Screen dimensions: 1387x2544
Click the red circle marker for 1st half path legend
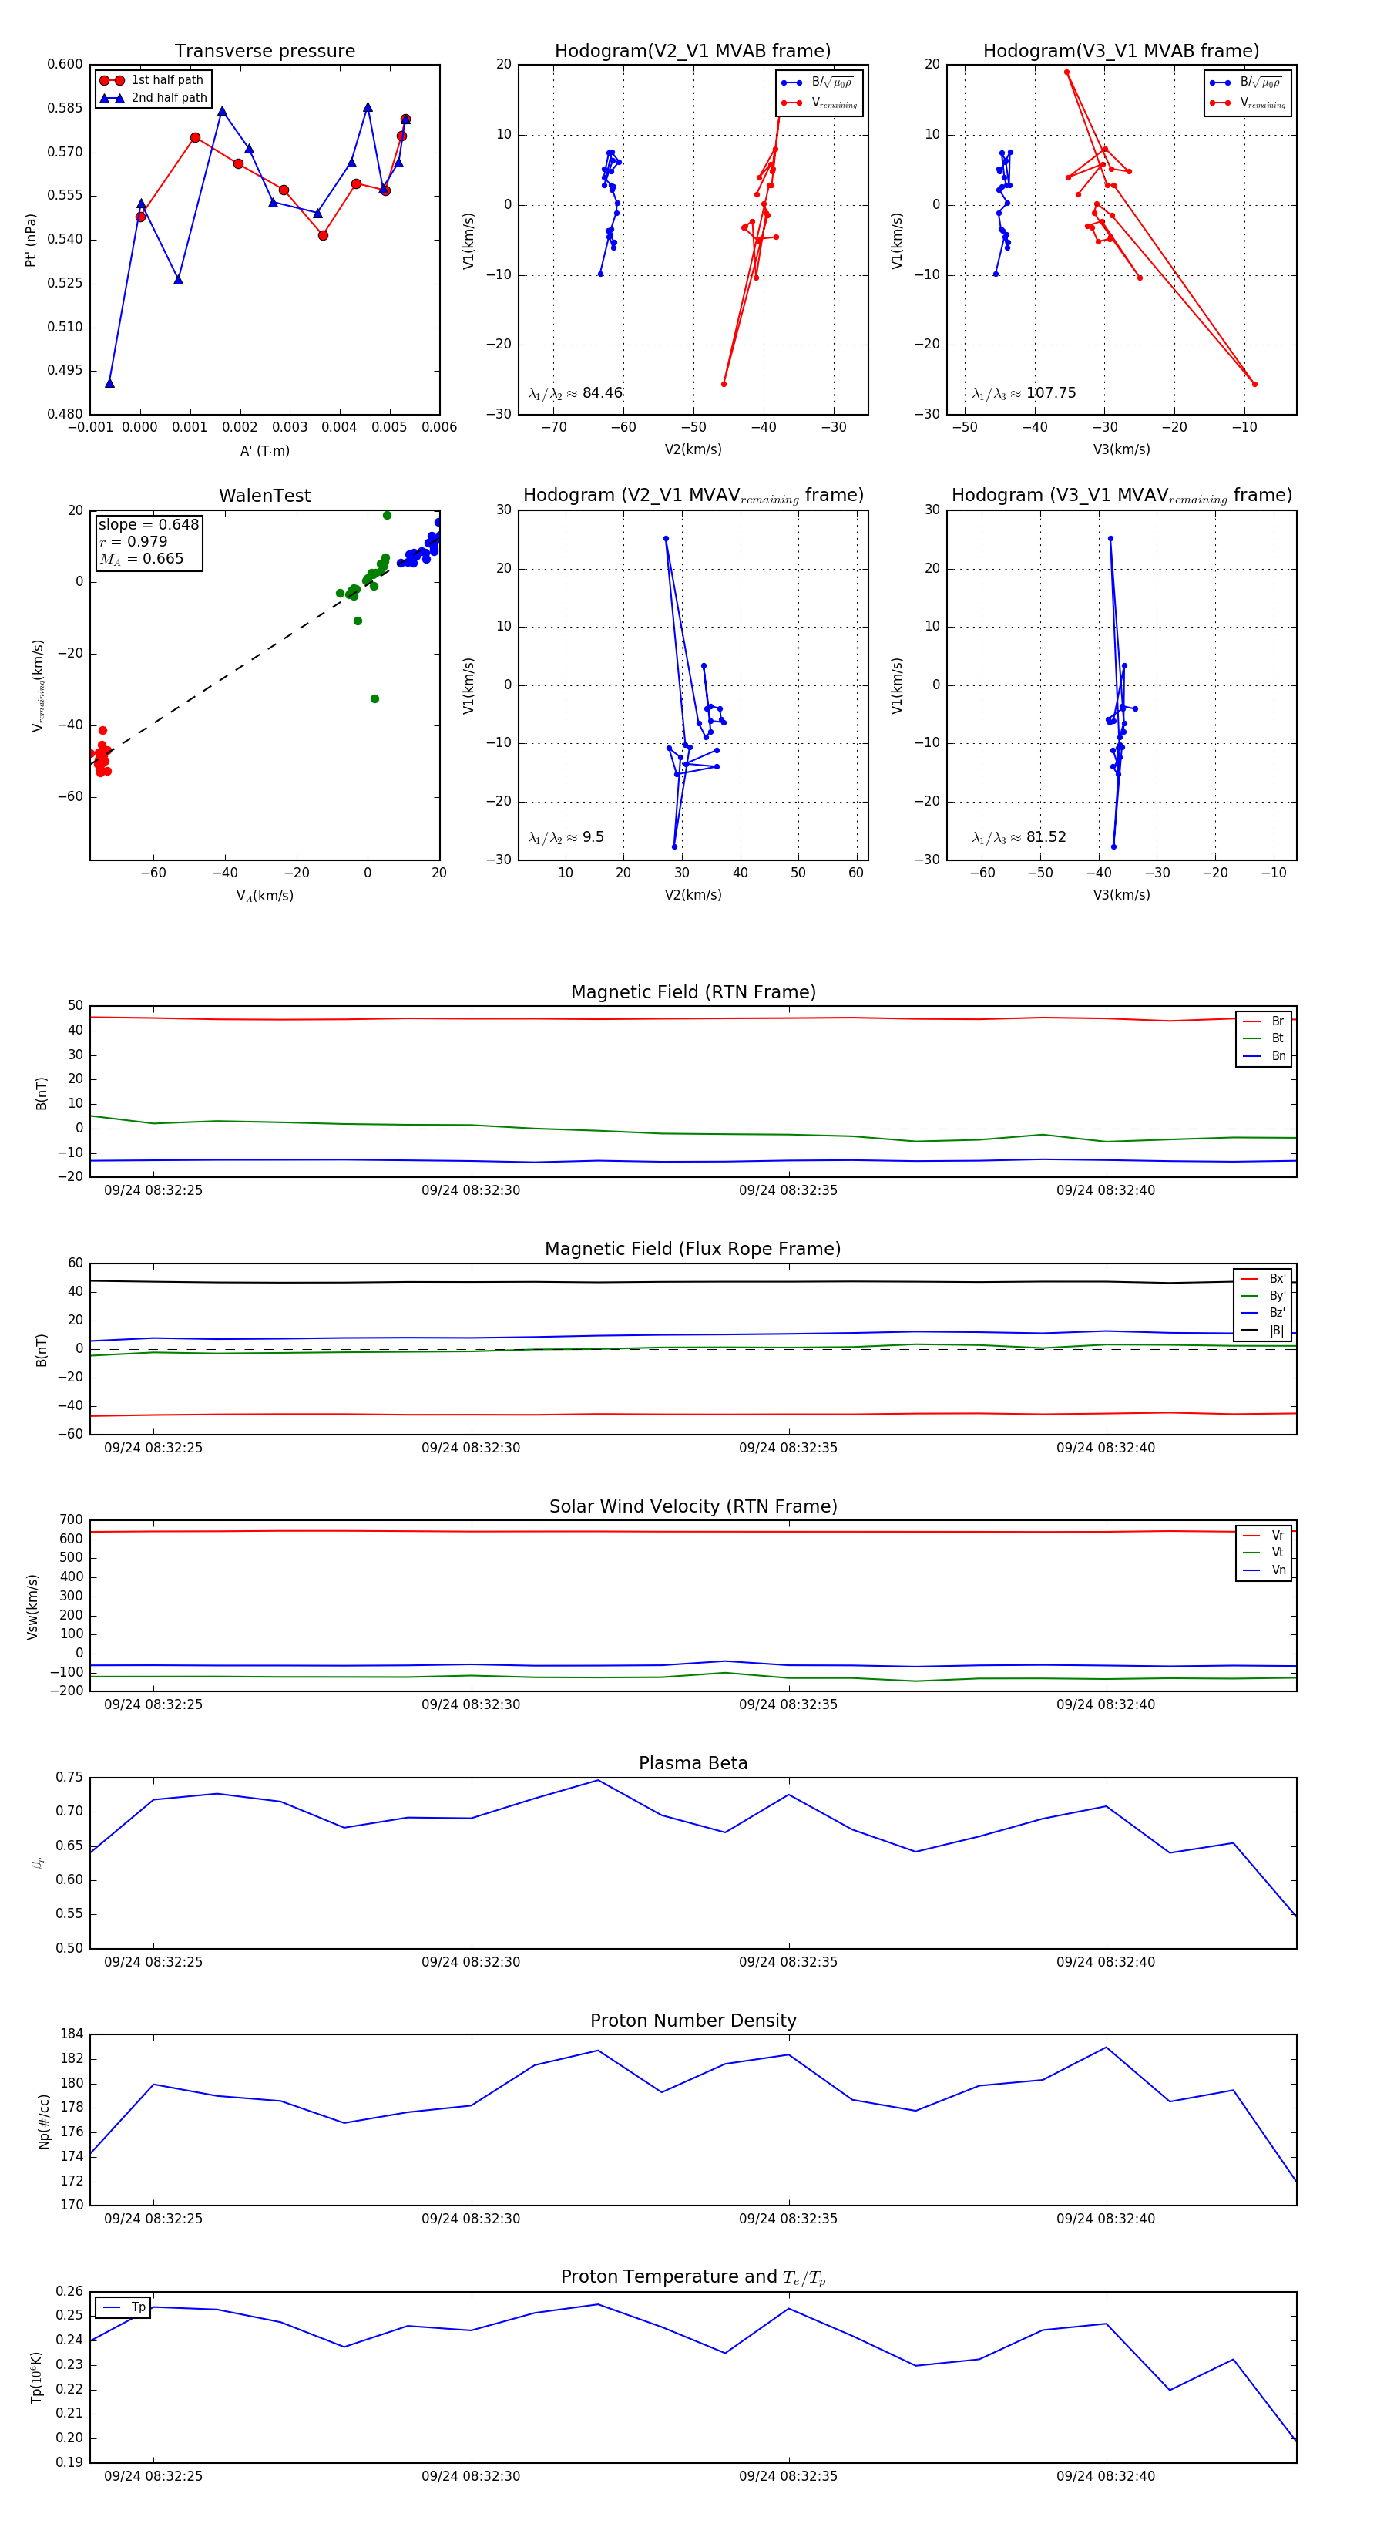point(112,80)
